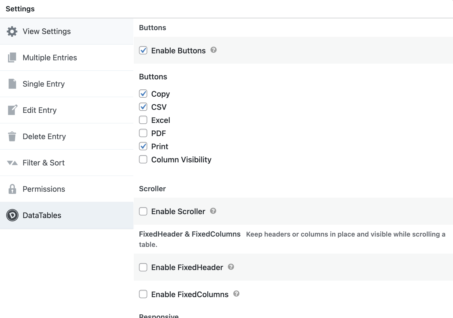Check the Enable Scroller option
The height and width of the screenshot is (318, 453).
(143, 212)
